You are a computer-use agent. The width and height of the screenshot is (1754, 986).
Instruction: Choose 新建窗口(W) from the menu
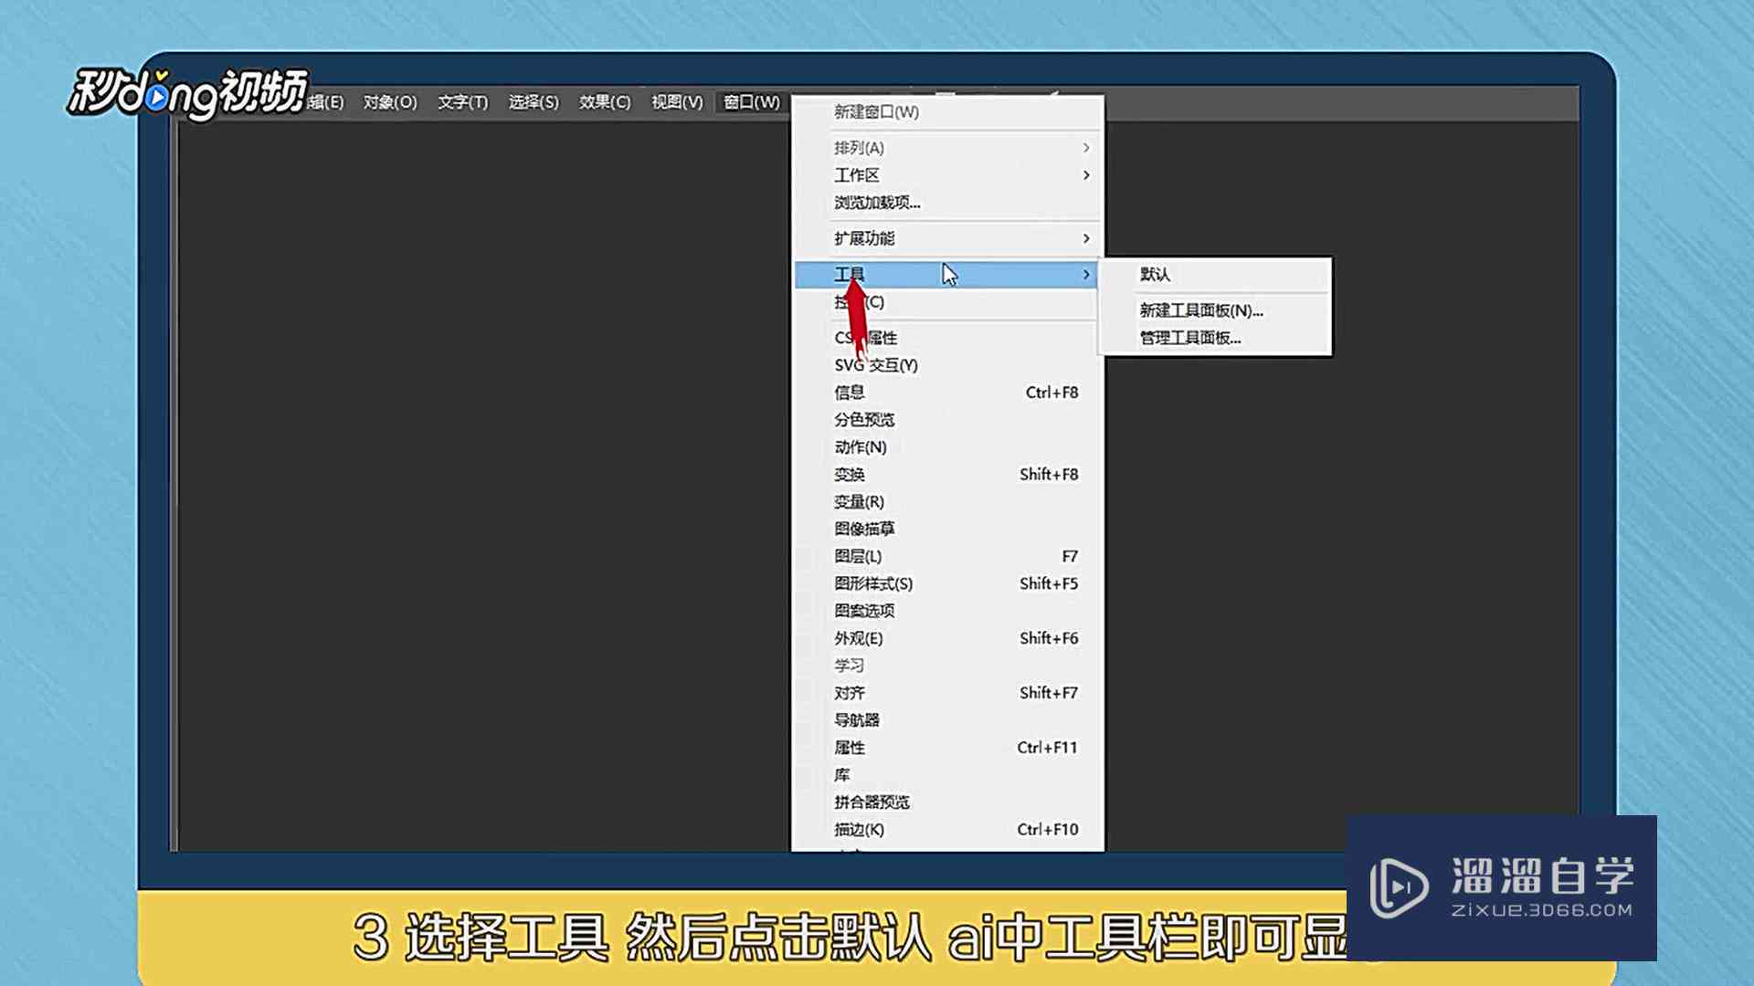[x=948, y=112]
